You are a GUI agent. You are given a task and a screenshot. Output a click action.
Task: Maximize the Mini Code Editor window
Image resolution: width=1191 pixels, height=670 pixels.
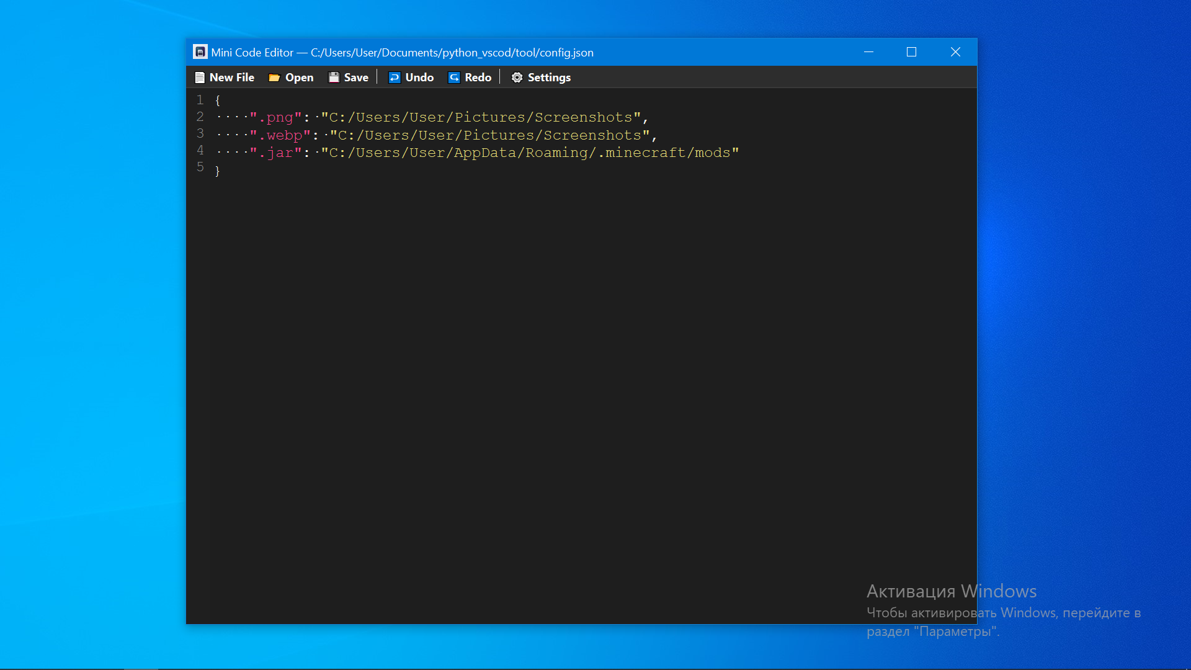coord(911,52)
